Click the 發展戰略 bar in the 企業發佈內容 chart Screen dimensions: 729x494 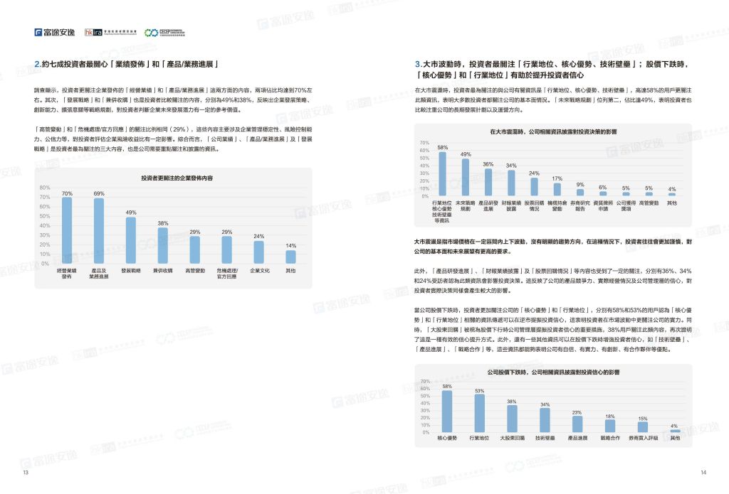131,240
